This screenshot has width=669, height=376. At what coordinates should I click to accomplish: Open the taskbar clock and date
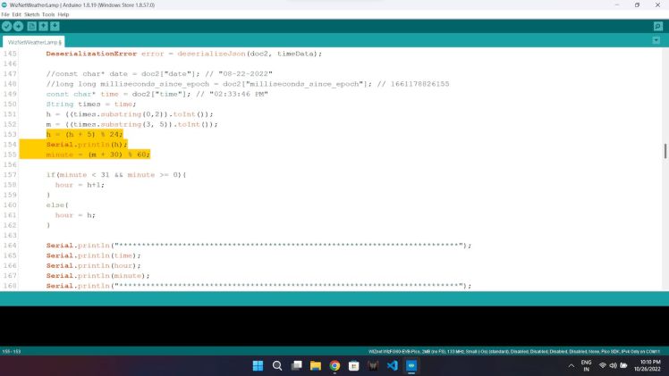(x=646, y=366)
